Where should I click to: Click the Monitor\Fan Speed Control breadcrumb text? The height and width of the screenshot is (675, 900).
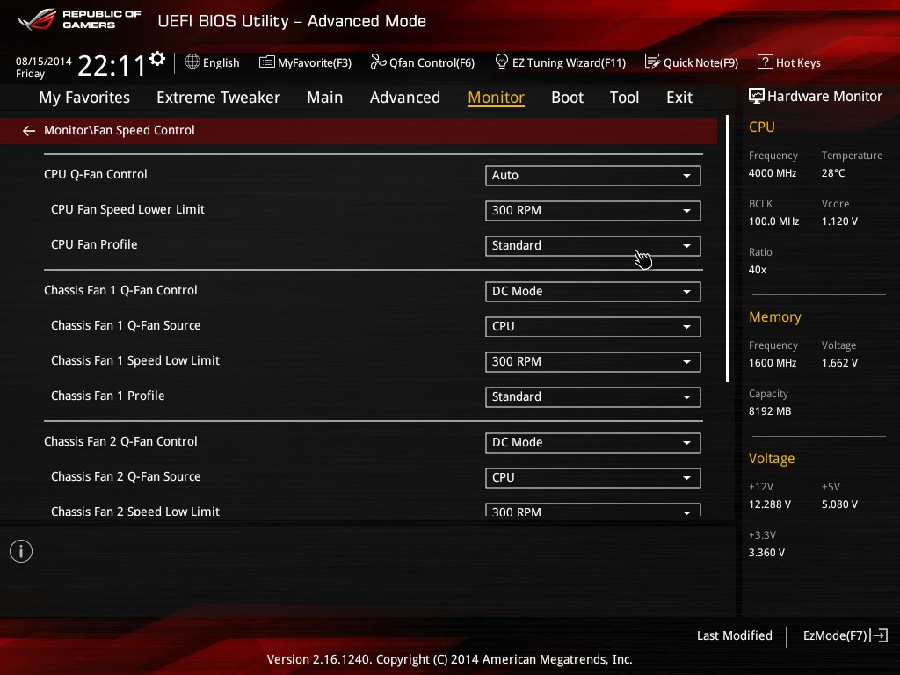point(120,130)
